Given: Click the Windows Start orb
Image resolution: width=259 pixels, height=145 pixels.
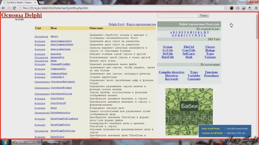Looking at the screenshot, I should point(5,142).
